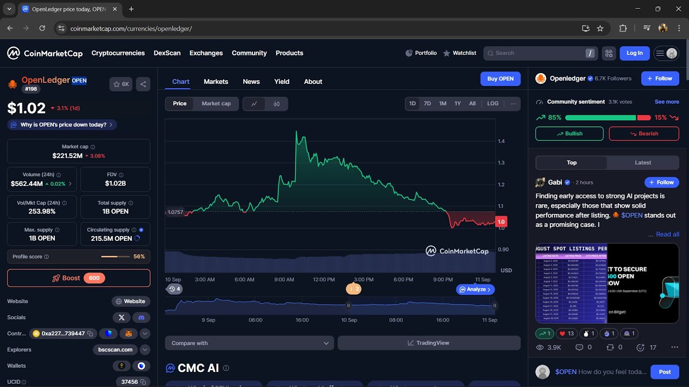The height and width of the screenshot is (387, 689).
Task: Click the header Search field
Action: [541, 53]
